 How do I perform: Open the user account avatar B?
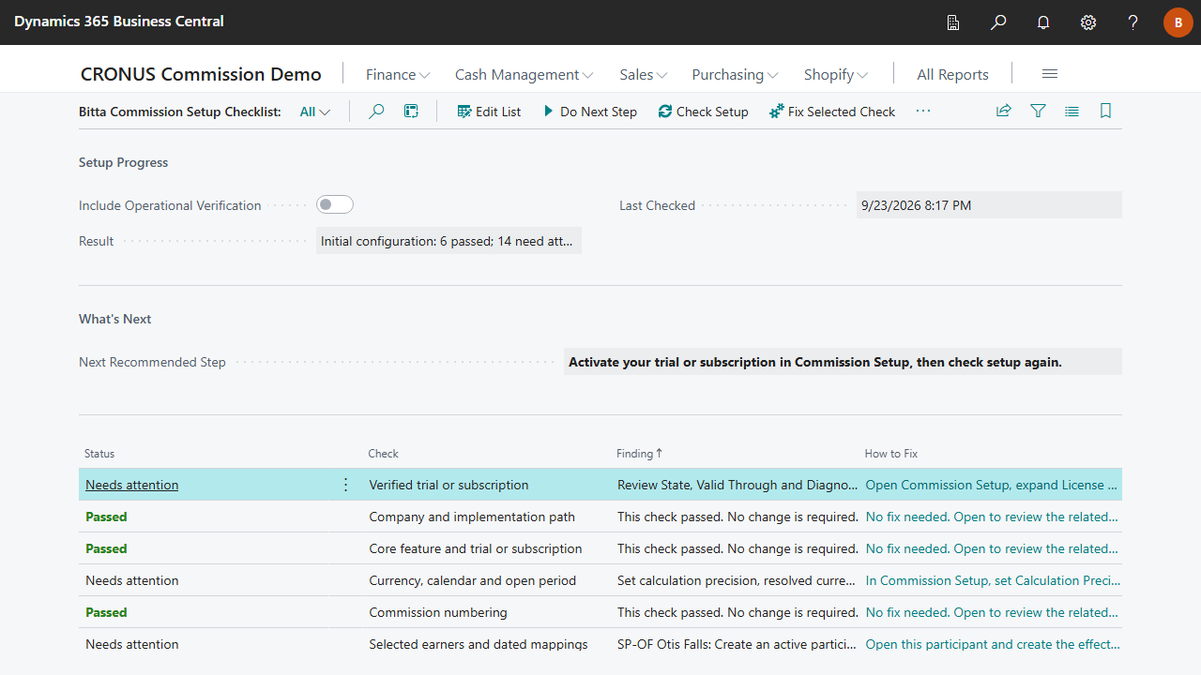point(1178,22)
